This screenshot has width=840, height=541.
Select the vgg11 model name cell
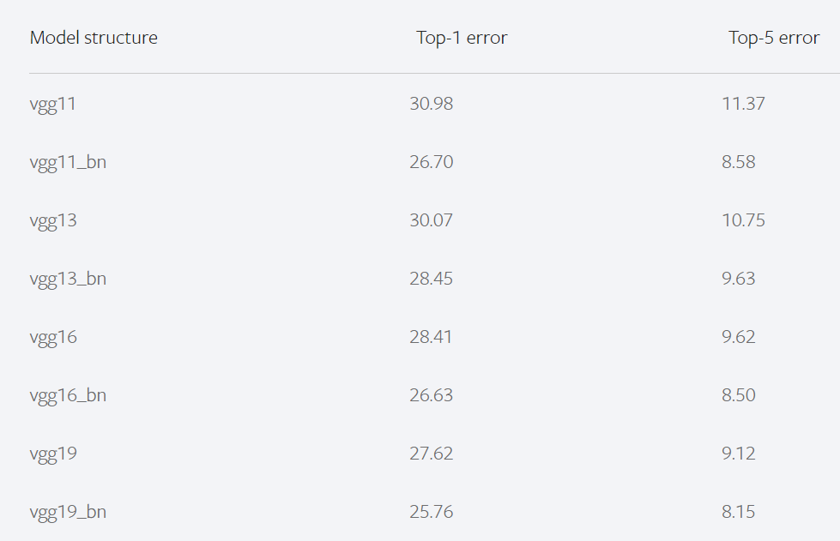53,105
